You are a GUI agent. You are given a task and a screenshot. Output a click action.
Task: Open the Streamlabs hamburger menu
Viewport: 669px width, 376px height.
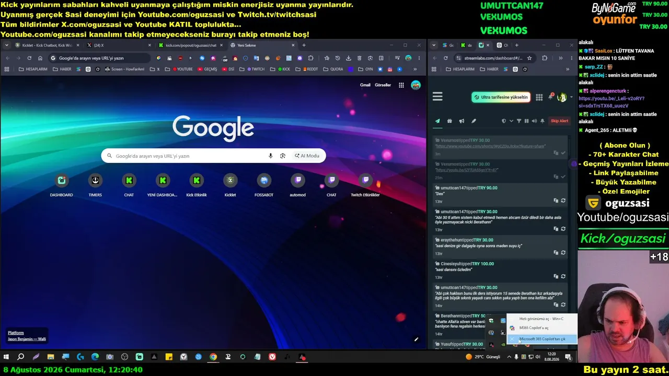tap(437, 97)
